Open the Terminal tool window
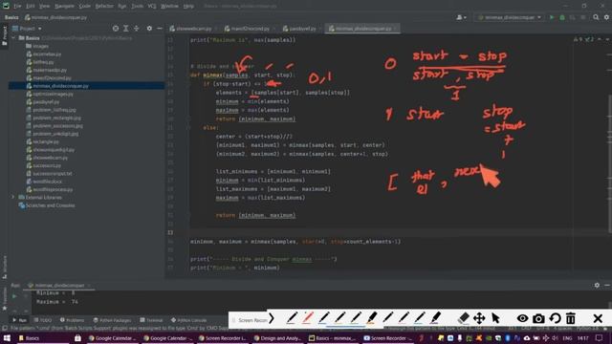This screenshot has width=612, height=344. [151, 320]
